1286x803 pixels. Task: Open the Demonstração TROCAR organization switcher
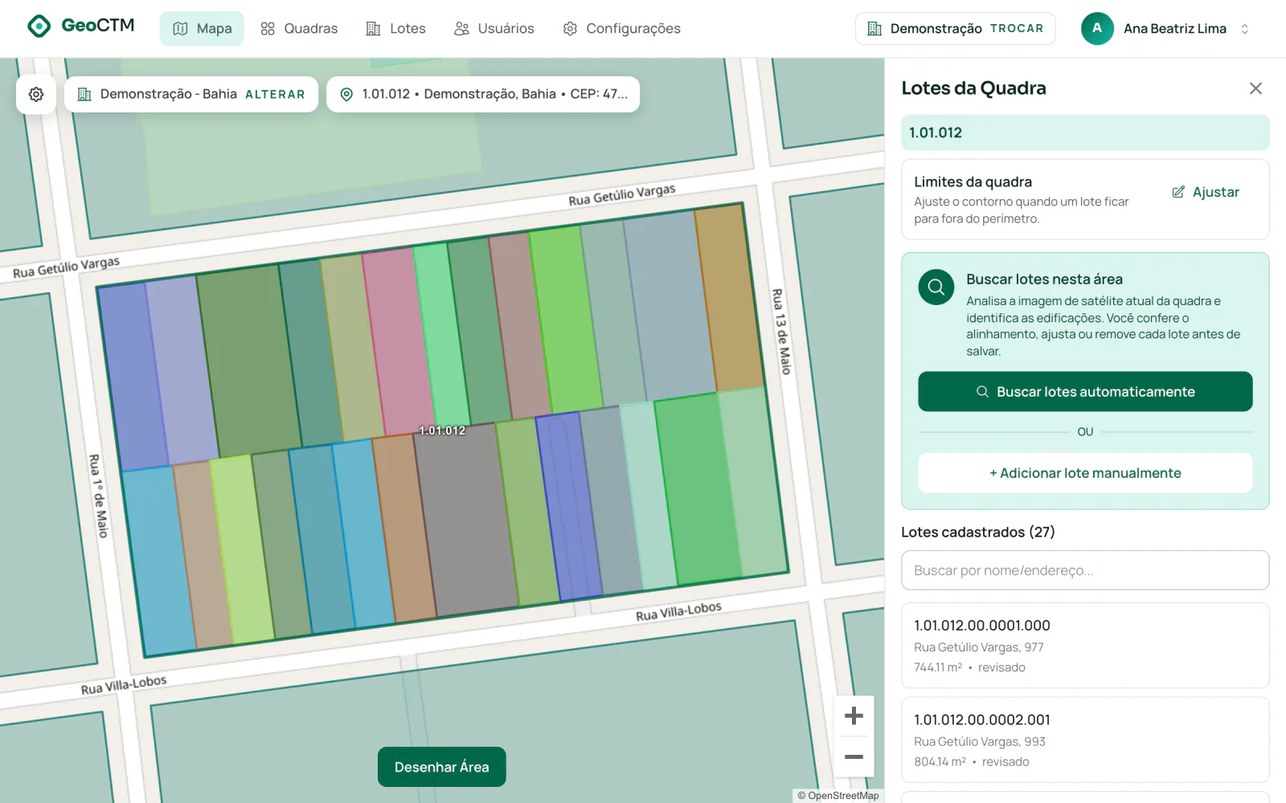pos(955,28)
